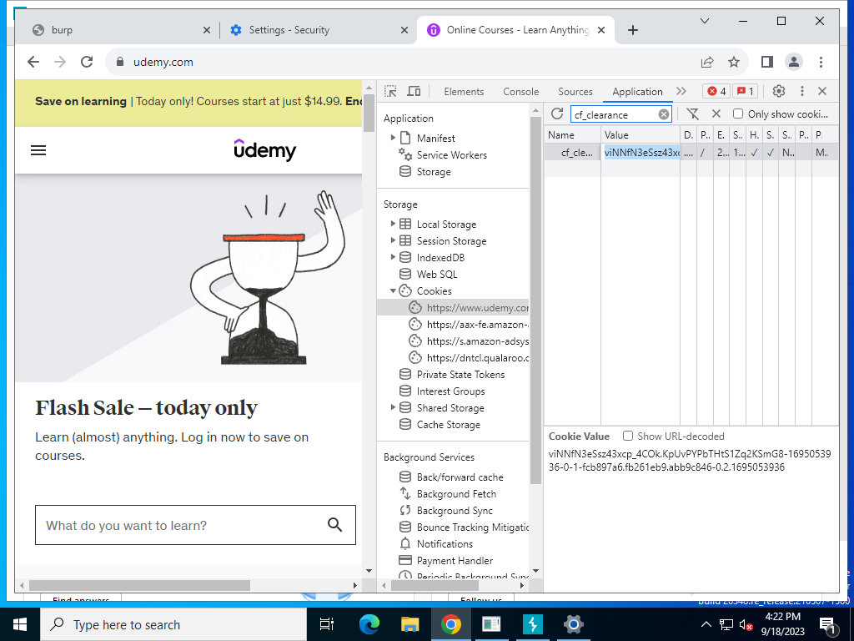
Task: Enable Show URL-decoded checkbox
Action: point(628,436)
